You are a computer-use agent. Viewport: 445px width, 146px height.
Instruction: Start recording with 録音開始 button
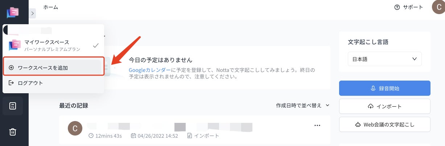(x=384, y=88)
